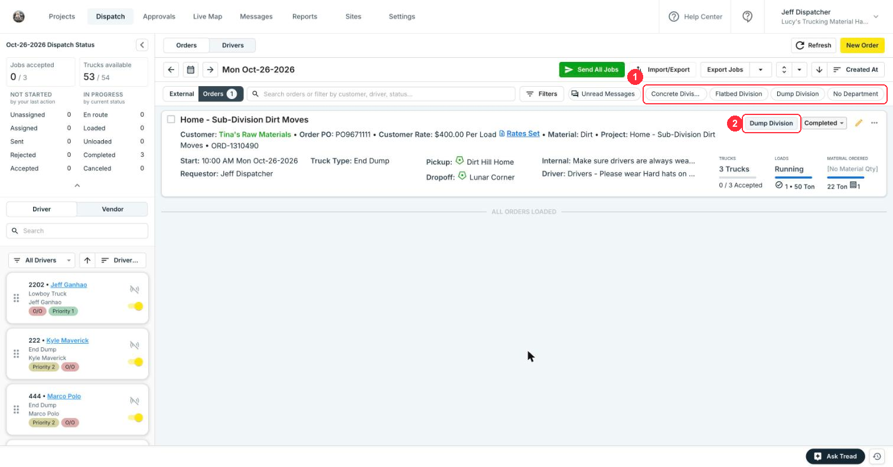
Task: Click the Send All Jobs button
Action: 592,70
